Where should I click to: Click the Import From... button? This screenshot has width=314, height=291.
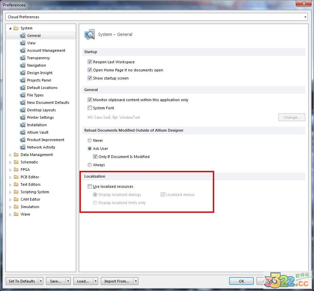click(x=117, y=281)
